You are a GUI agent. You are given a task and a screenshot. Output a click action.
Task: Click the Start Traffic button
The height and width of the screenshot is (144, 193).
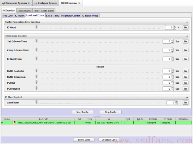[83, 112]
